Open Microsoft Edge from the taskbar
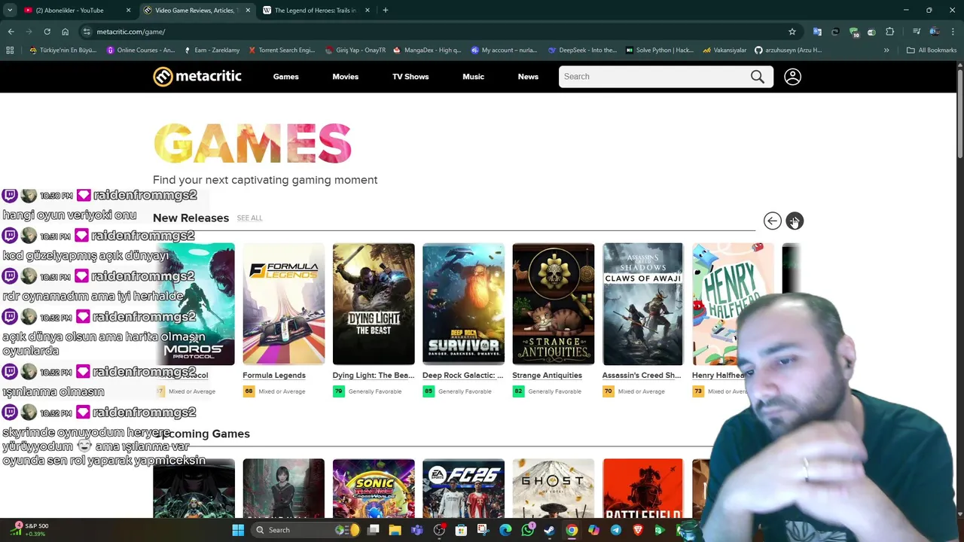 pyautogui.click(x=505, y=530)
